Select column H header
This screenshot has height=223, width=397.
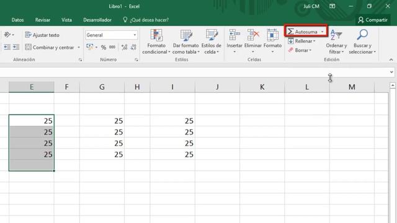tap(137, 87)
